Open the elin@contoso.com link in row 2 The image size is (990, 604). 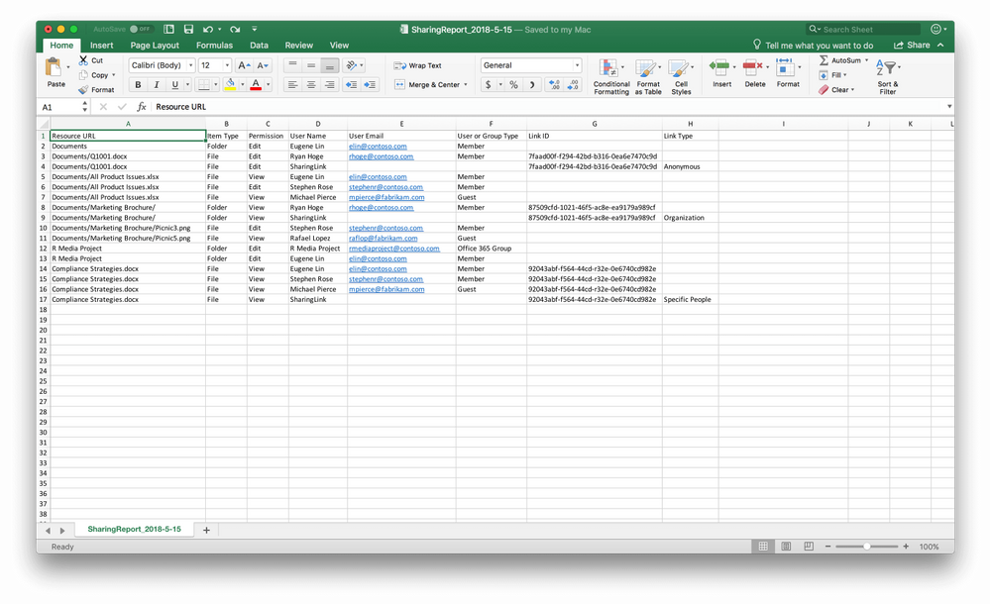click(x=378, y=147)
